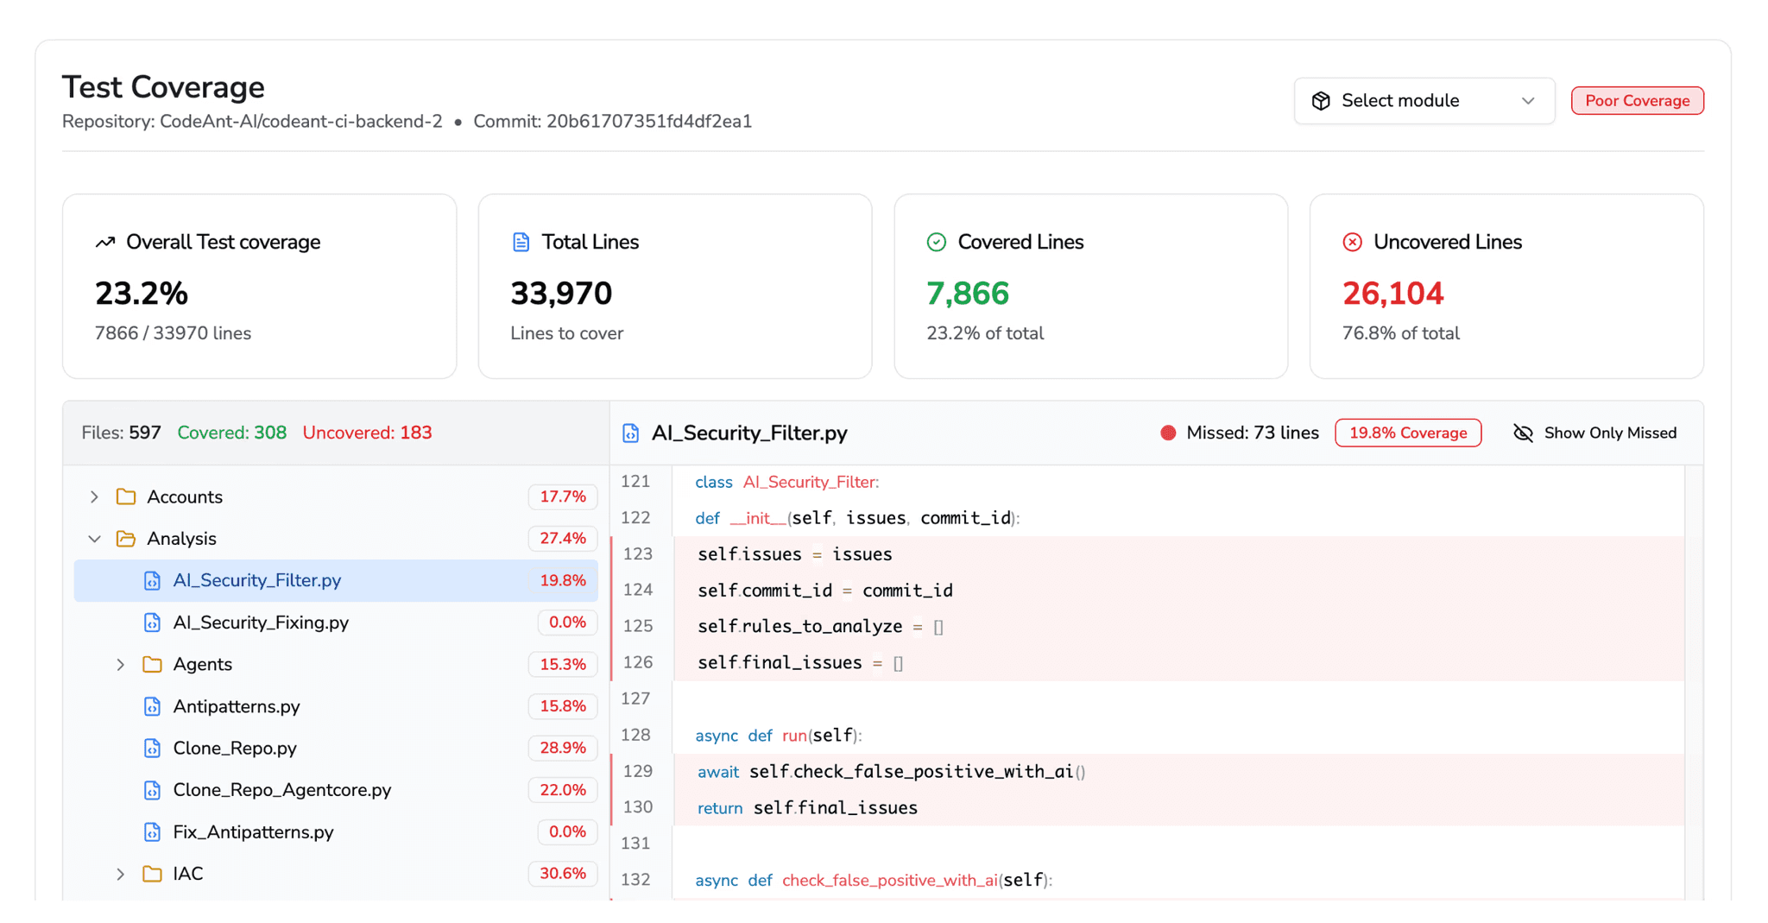Screen dimensions: 1768x923
Task: Expand the Accounts folder chevron
Action: [94, 496]
